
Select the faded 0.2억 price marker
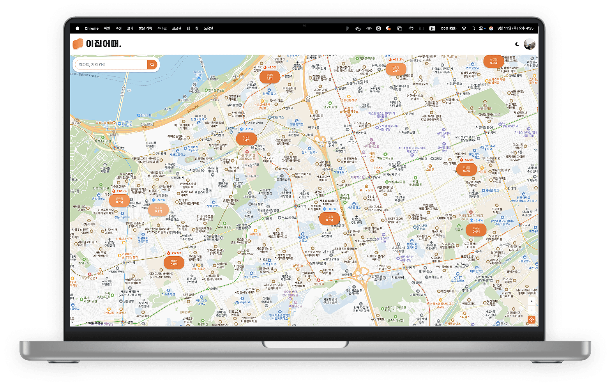159,210
